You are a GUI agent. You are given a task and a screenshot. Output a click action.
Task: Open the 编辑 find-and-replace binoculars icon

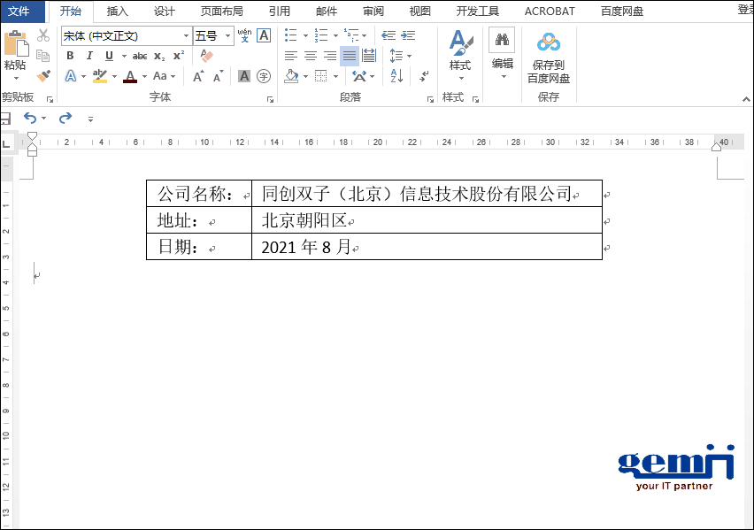[501, 41]
